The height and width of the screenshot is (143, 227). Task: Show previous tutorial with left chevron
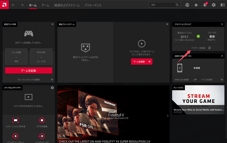coord(174,100)
